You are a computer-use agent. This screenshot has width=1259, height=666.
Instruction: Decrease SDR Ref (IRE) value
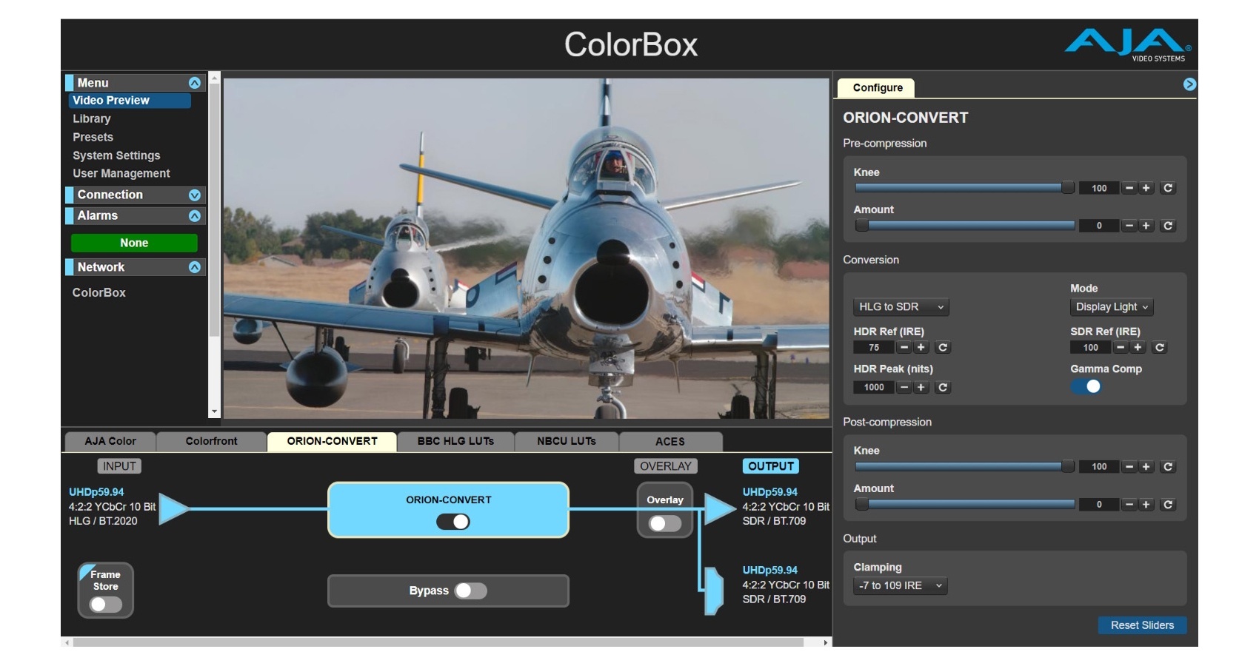tap(1121, 347)
